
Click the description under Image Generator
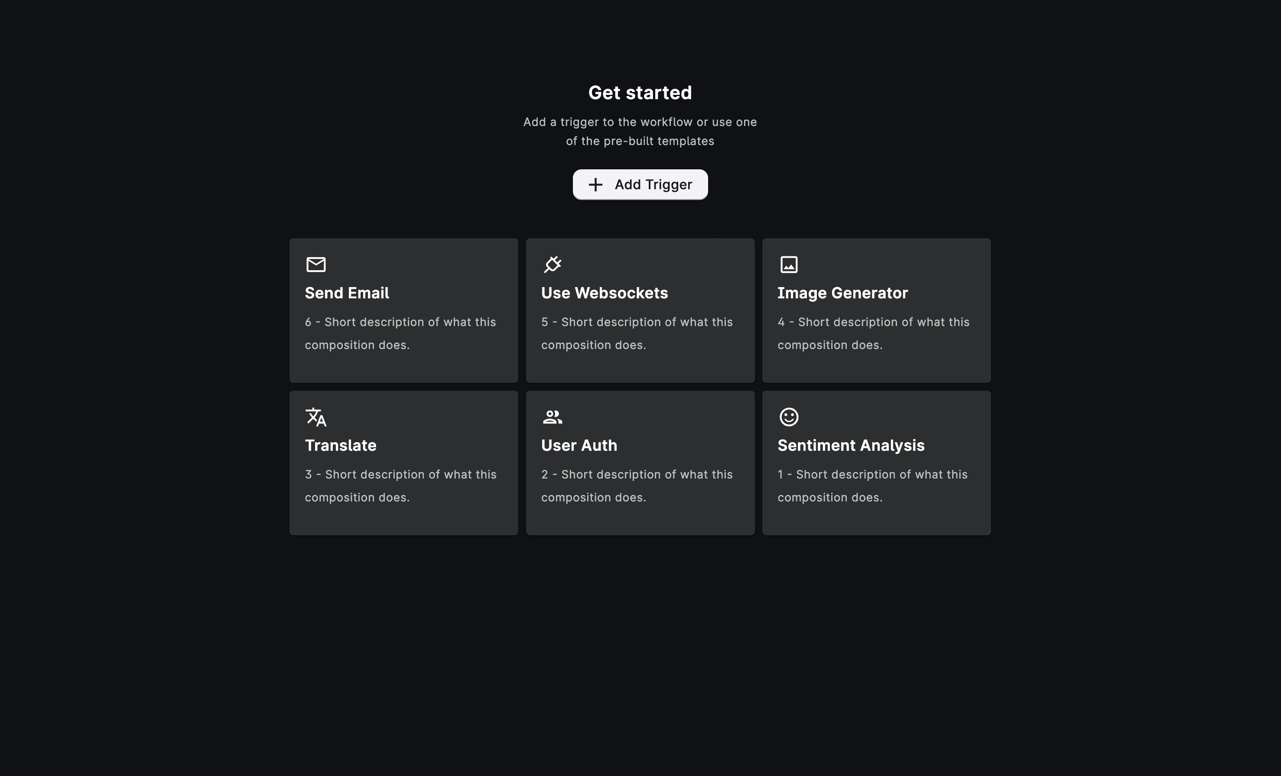[873, 333]
